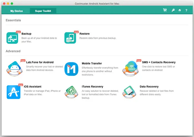Click the Restore title link

click(x=85, y=34)
